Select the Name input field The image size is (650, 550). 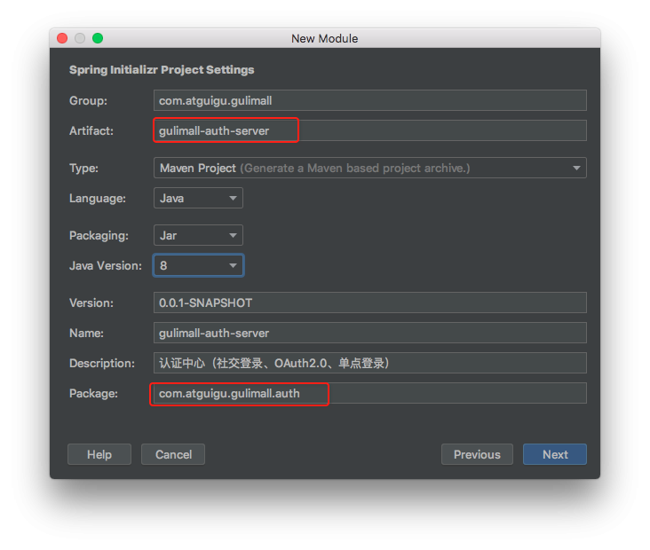pyautogui.click(x=369, y=333)
